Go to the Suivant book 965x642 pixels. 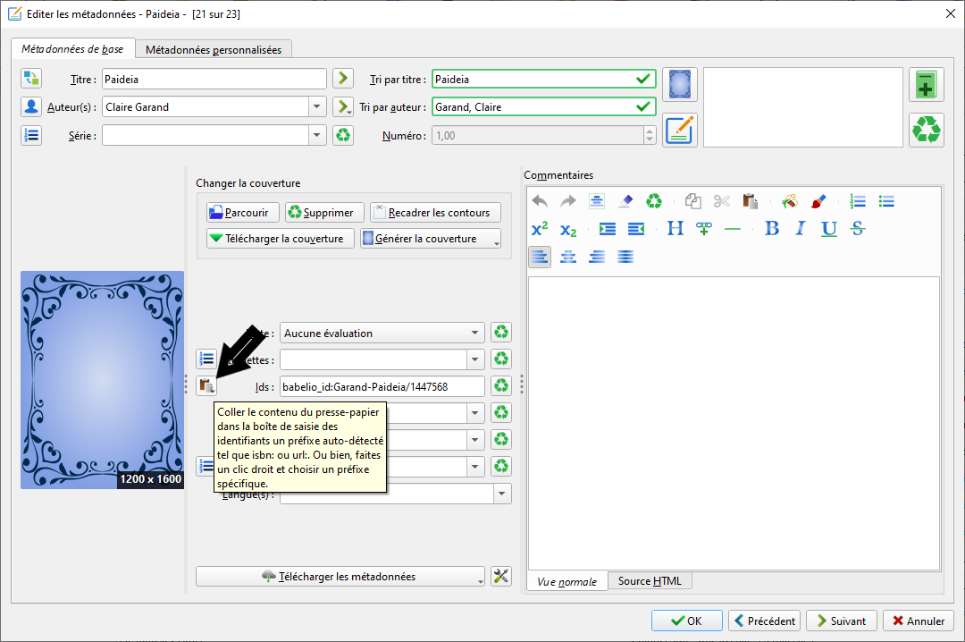842,621
